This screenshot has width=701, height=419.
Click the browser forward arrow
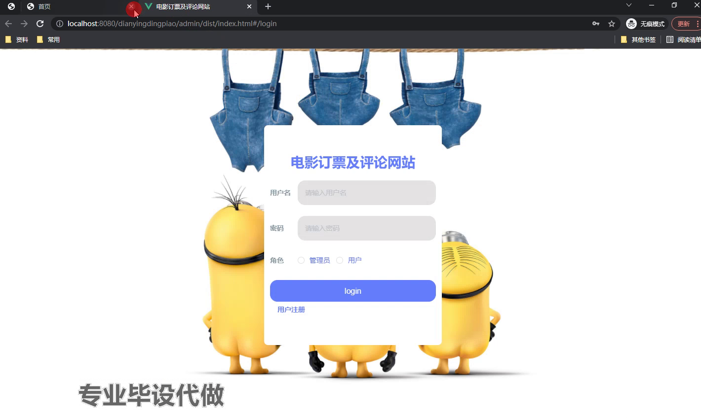tap(24, 24)
